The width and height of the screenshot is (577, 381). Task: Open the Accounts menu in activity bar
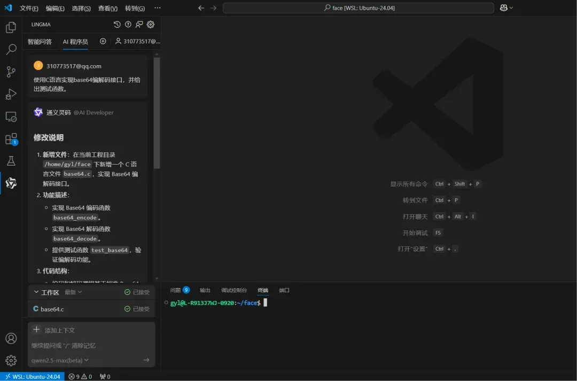(x=11, y=338)
